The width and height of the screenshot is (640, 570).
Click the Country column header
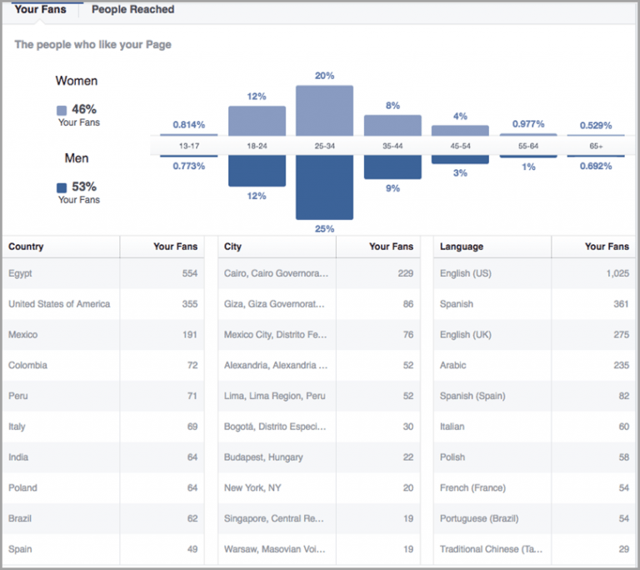click(27, 247)
